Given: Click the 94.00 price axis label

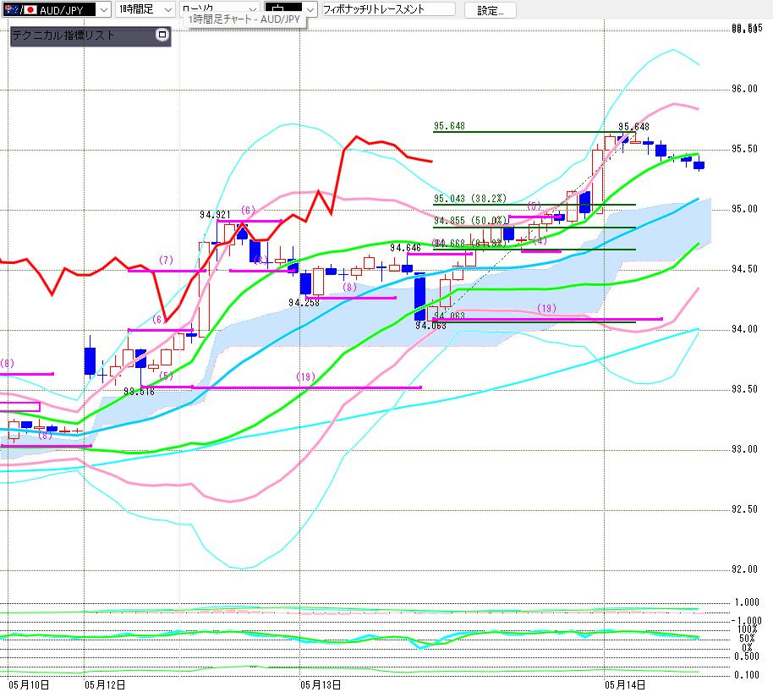Looking at the screenshot, I should click(744, 329).
